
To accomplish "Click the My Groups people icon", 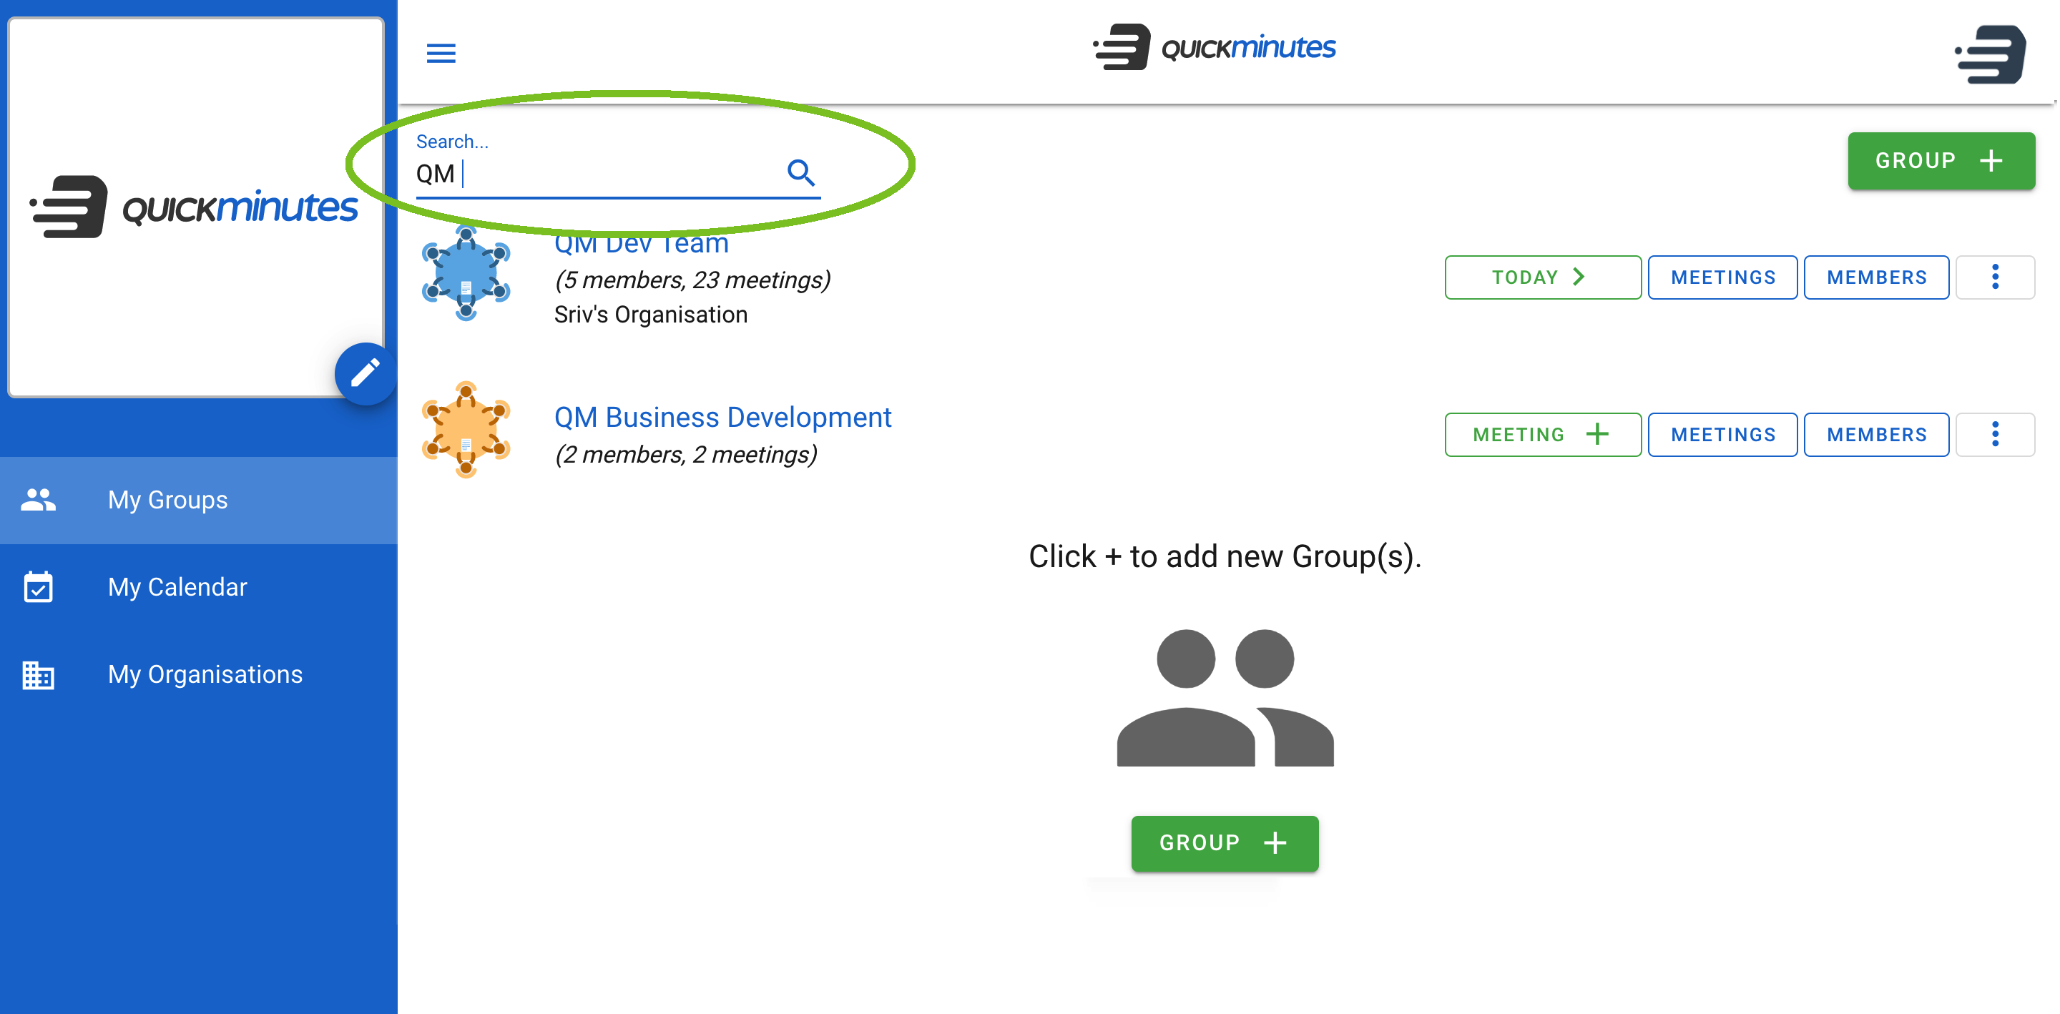I will (x=39, y=500).
